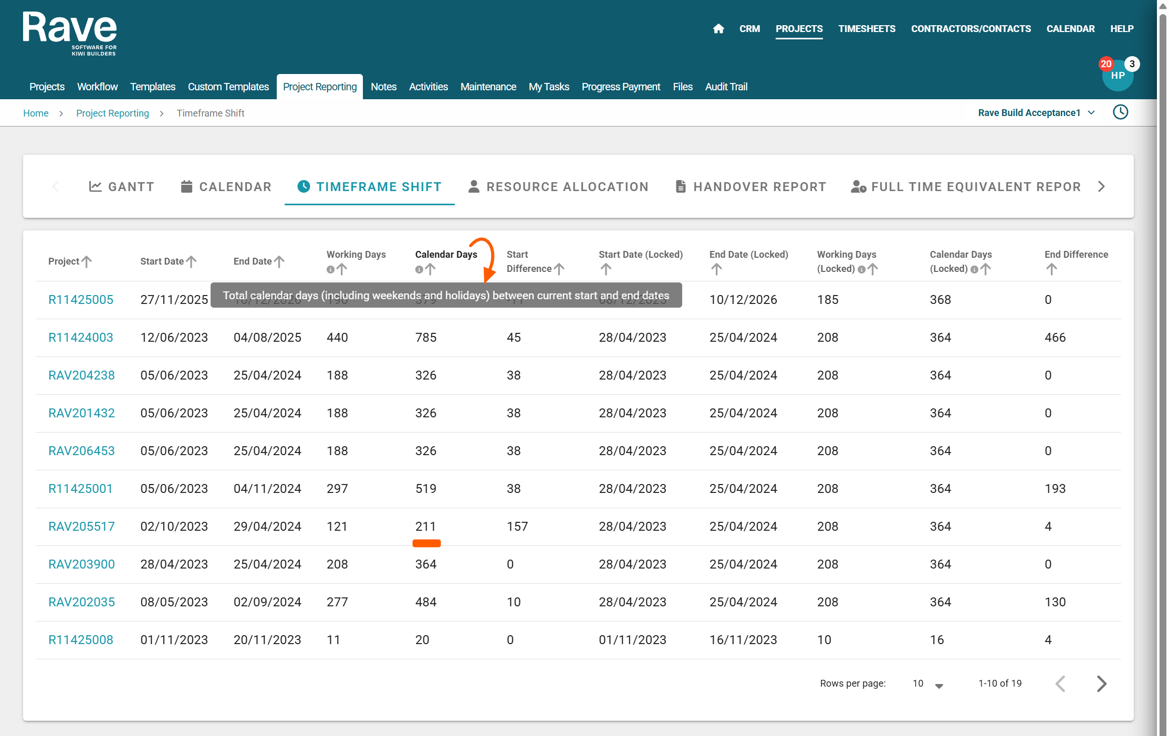Image resolution: width=1169 pixels, height=736 pixels.
Task: Sort by Start Difference arrow
Action: click(559, 269)
